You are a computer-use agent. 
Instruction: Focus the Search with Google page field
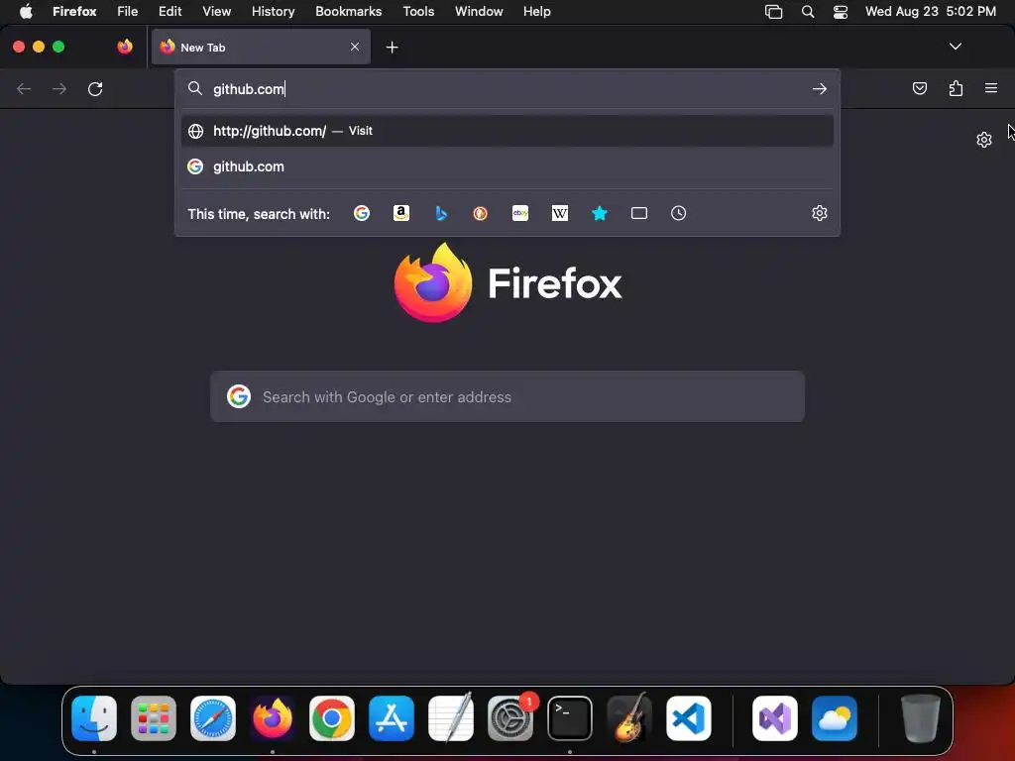point(507,396)
